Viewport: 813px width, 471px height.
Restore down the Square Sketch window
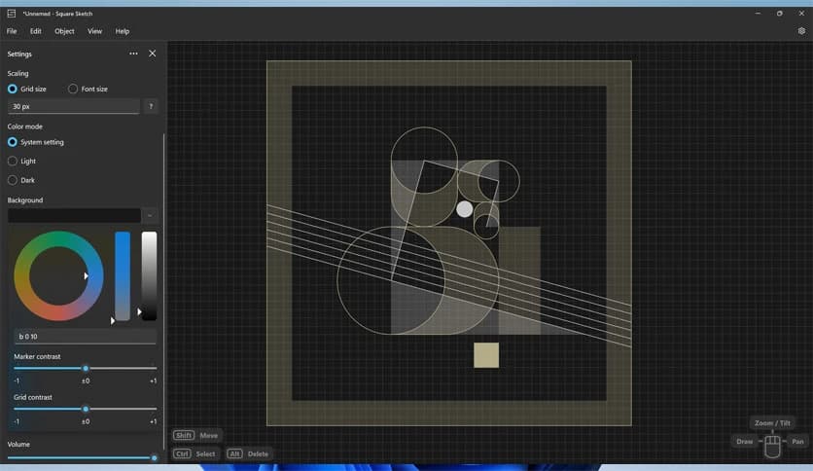click(779, 14)
